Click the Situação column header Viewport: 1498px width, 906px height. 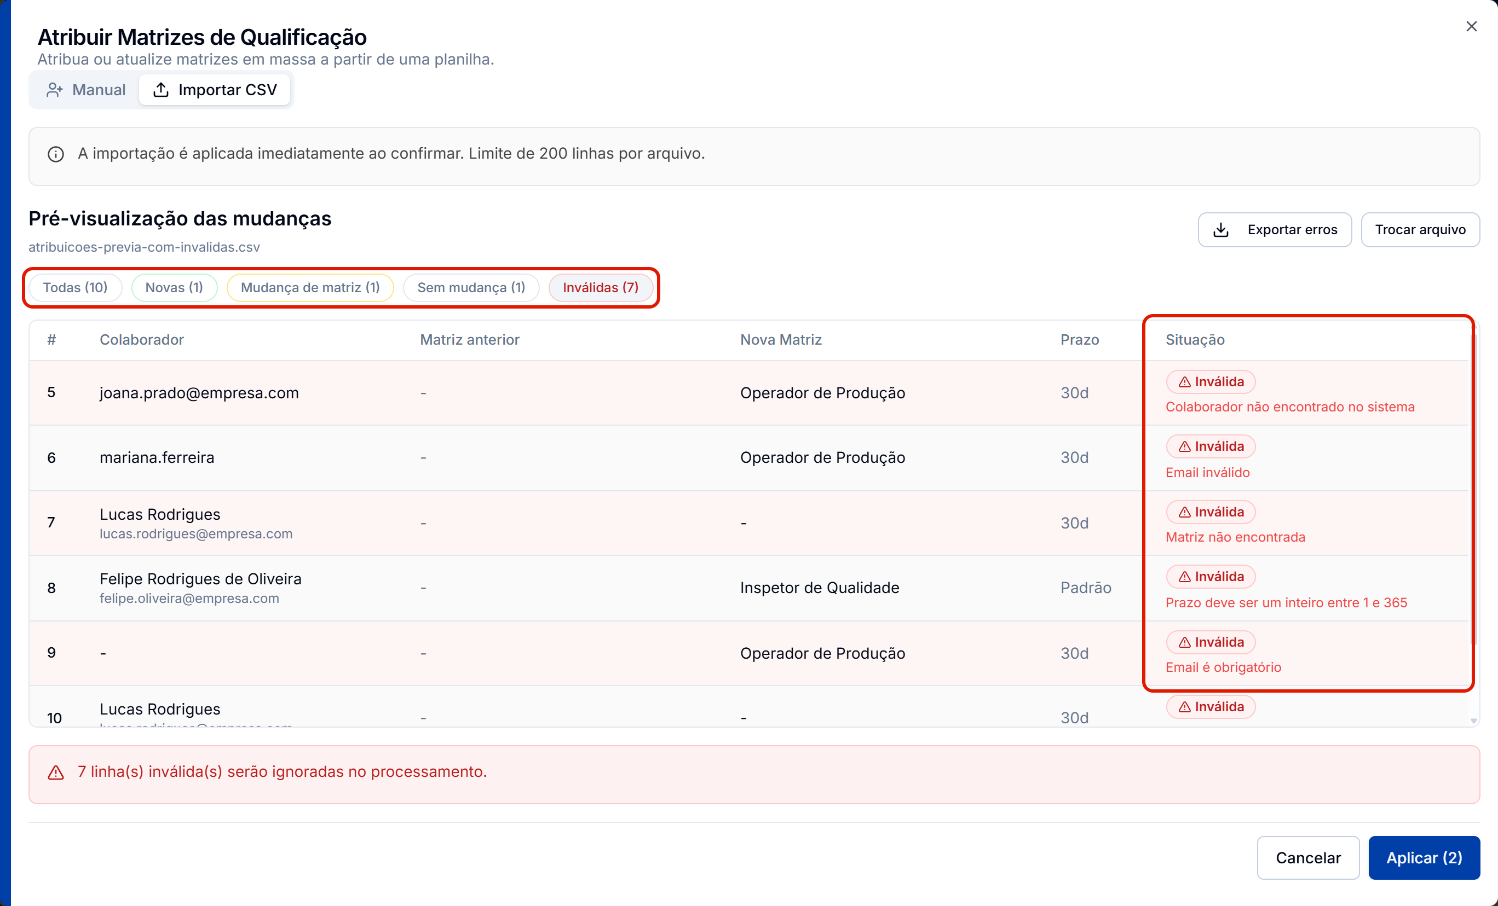pos(1195,340)
